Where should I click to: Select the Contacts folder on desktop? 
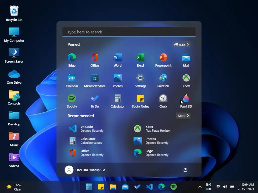(14, 98)
